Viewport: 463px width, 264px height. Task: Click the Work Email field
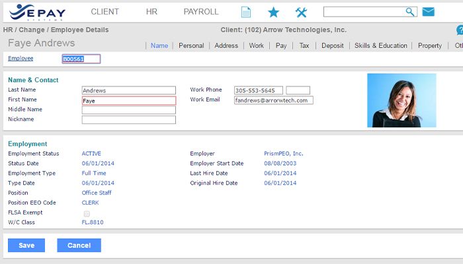[x=273, y=100]
